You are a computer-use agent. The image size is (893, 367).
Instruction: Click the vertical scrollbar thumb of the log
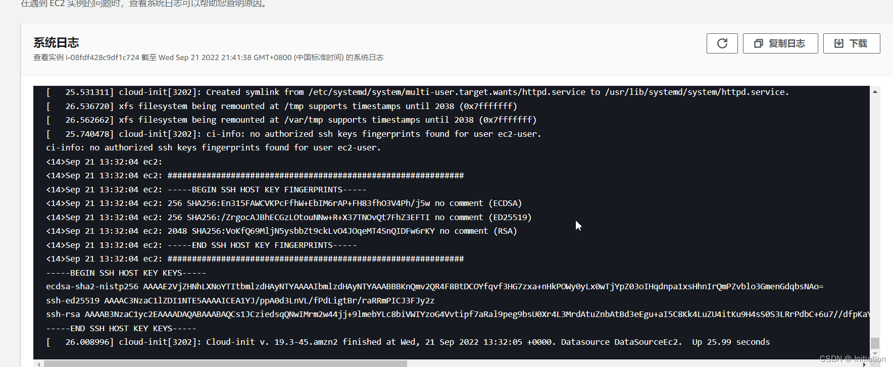875,343
